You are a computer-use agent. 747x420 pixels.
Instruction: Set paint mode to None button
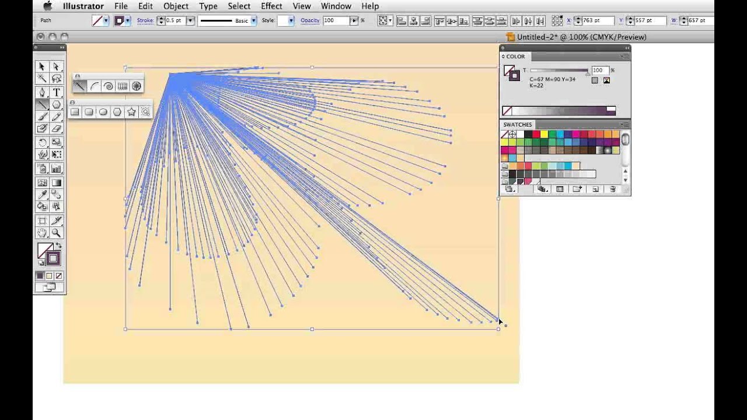(x=58, y=276)
